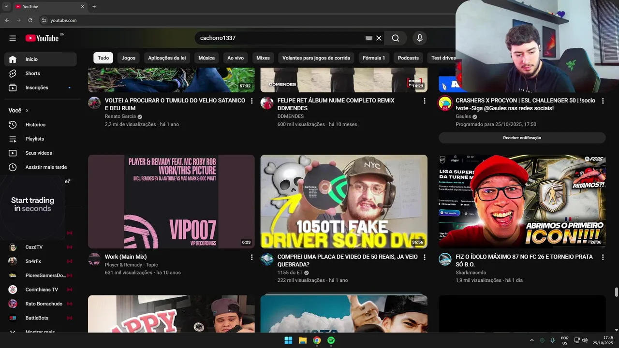Click the Receber notificação button
619x348 pixels.
pyautogui.click(x=522, y=138)
